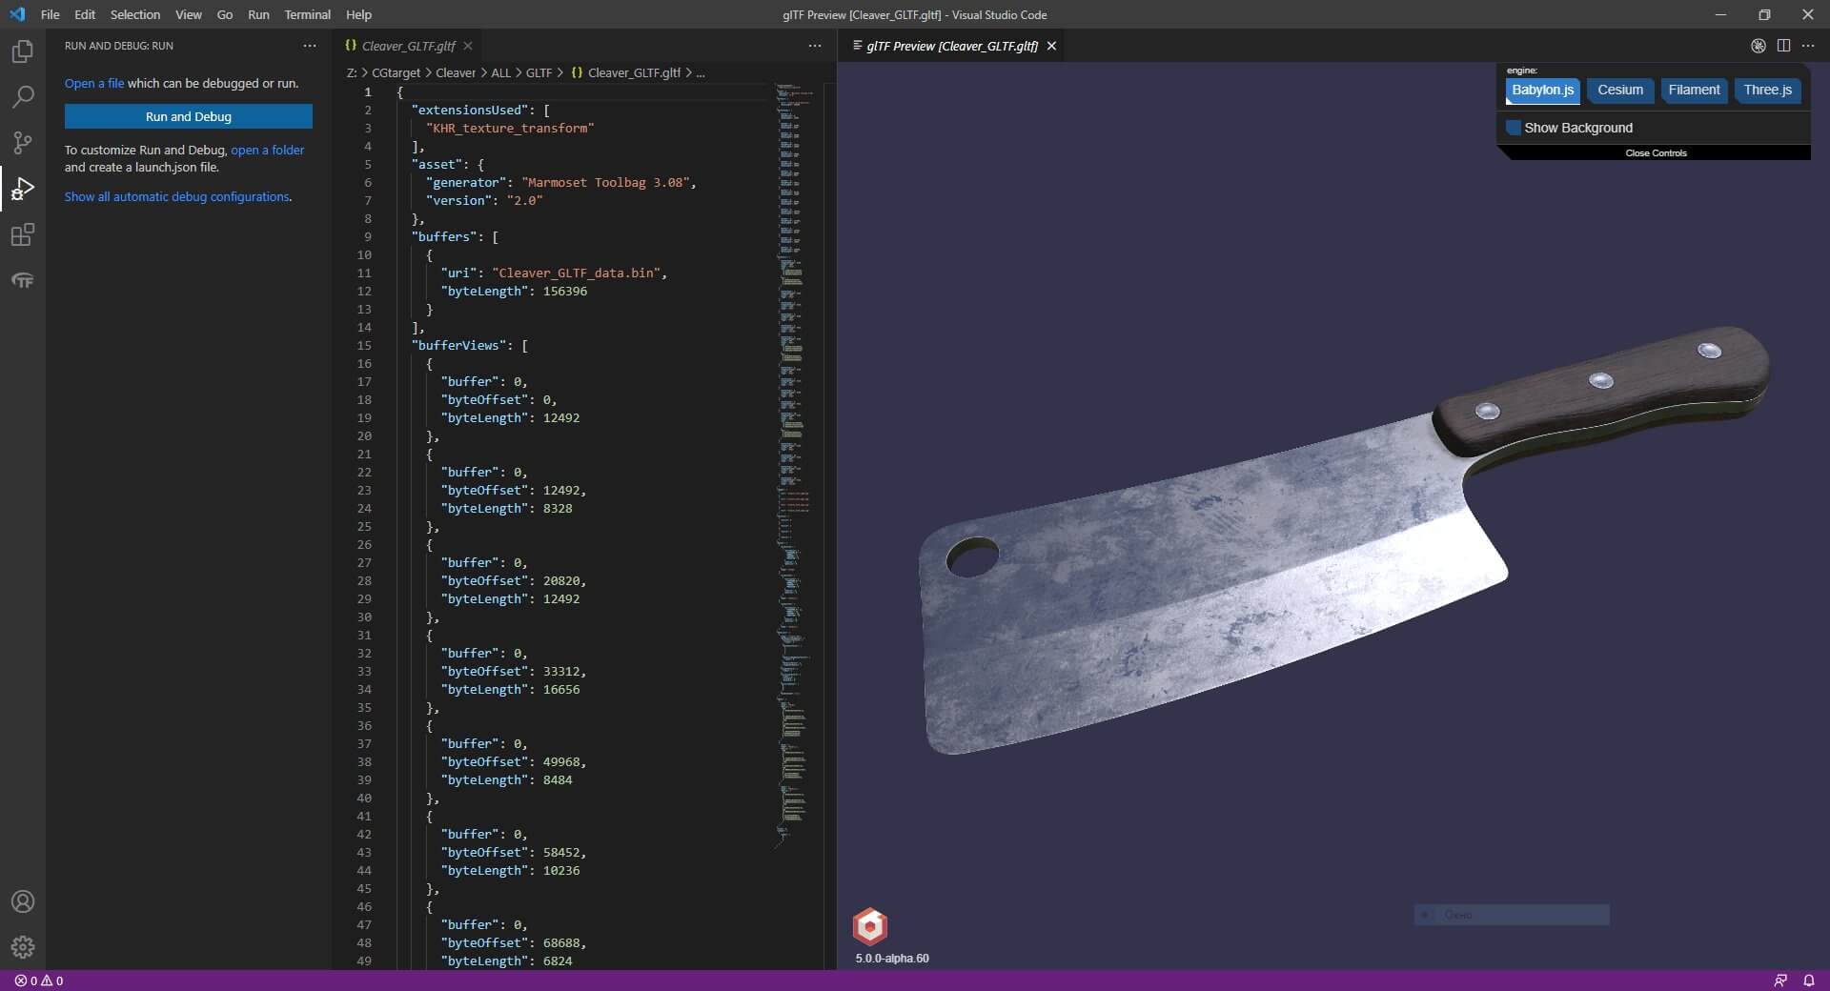Click the code minimap overview
This screenshot has width=1830, height=991.
(793, 381)
